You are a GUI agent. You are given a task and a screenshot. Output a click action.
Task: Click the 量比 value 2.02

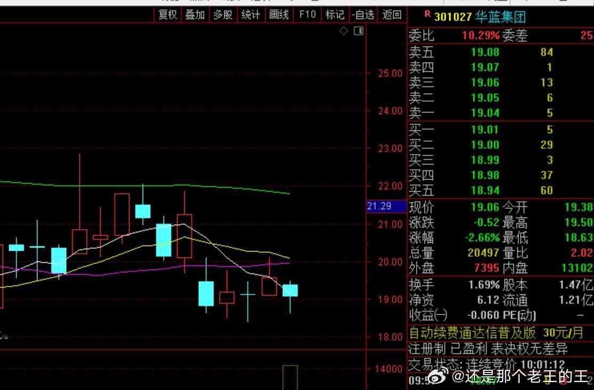coord(582,253)
